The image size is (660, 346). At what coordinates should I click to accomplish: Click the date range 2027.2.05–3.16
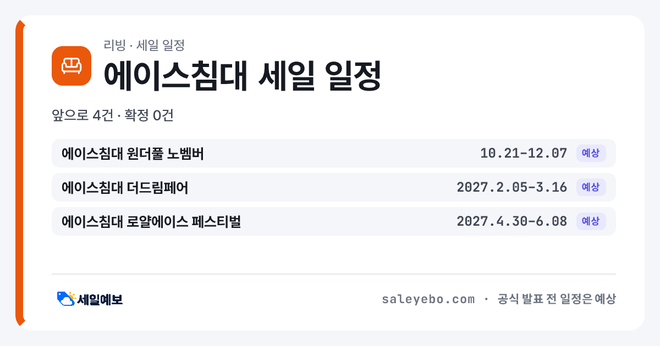[x=512, y=187]
